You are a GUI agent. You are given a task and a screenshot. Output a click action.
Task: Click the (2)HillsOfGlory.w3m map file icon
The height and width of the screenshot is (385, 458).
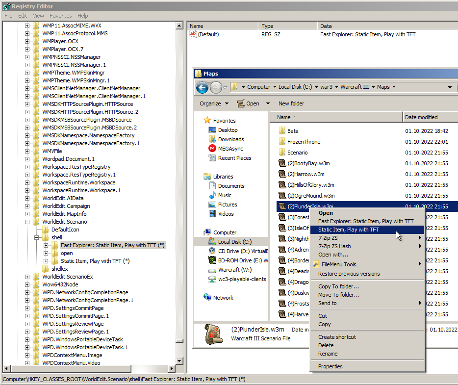click(x=282, y=185)
